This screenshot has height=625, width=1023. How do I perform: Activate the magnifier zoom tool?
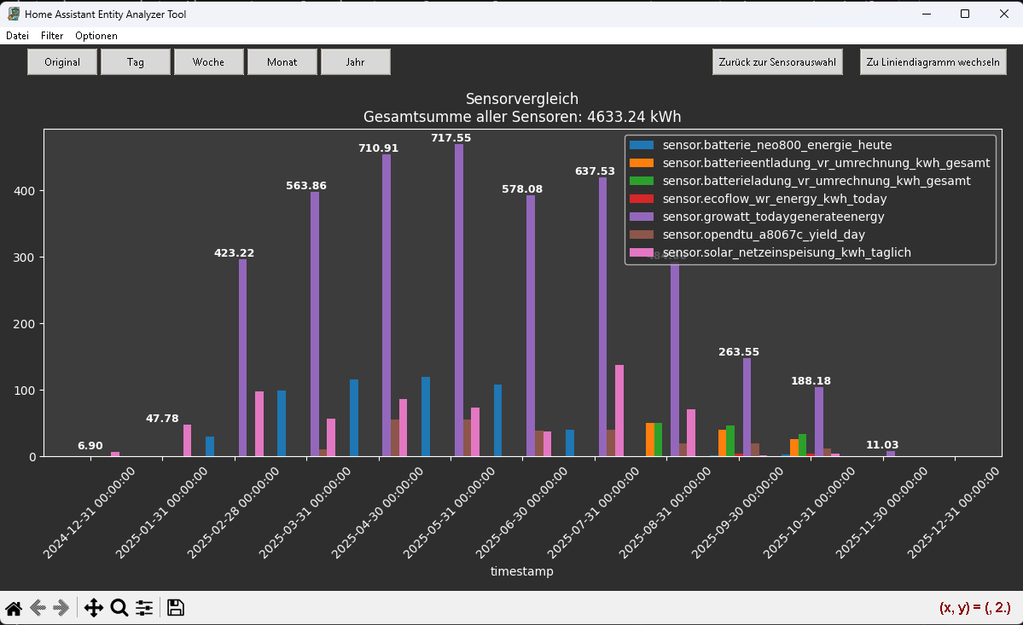119,608
